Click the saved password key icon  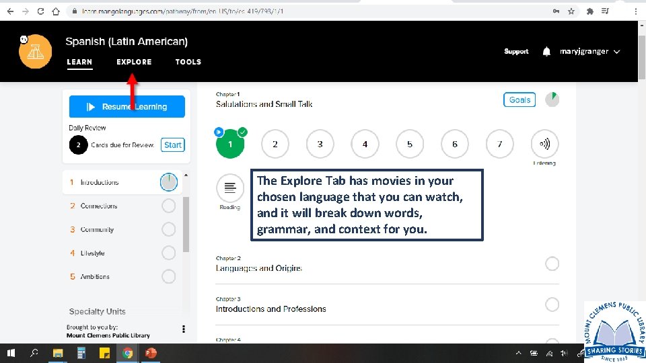point(556,11)
